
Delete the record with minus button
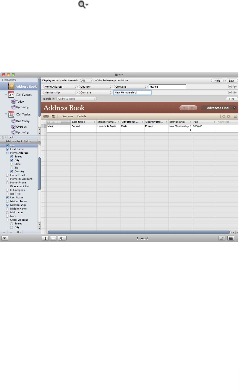coord(53,238)
